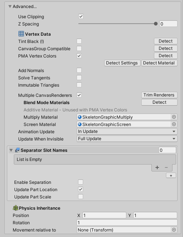Add list element with plus icon
This screenshot has width=183, height=237.
pyautogui.click(x=157, y=167)
